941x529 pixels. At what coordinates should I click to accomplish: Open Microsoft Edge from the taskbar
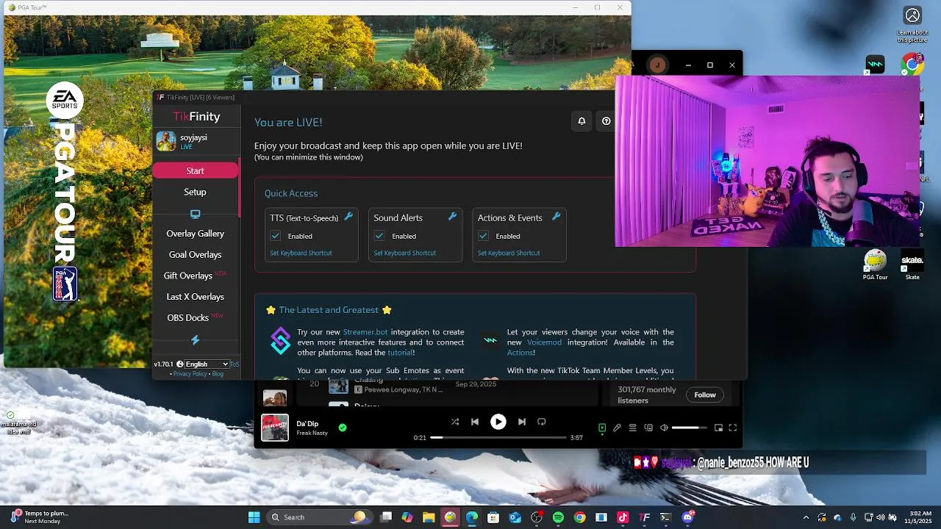click(472, 517)
